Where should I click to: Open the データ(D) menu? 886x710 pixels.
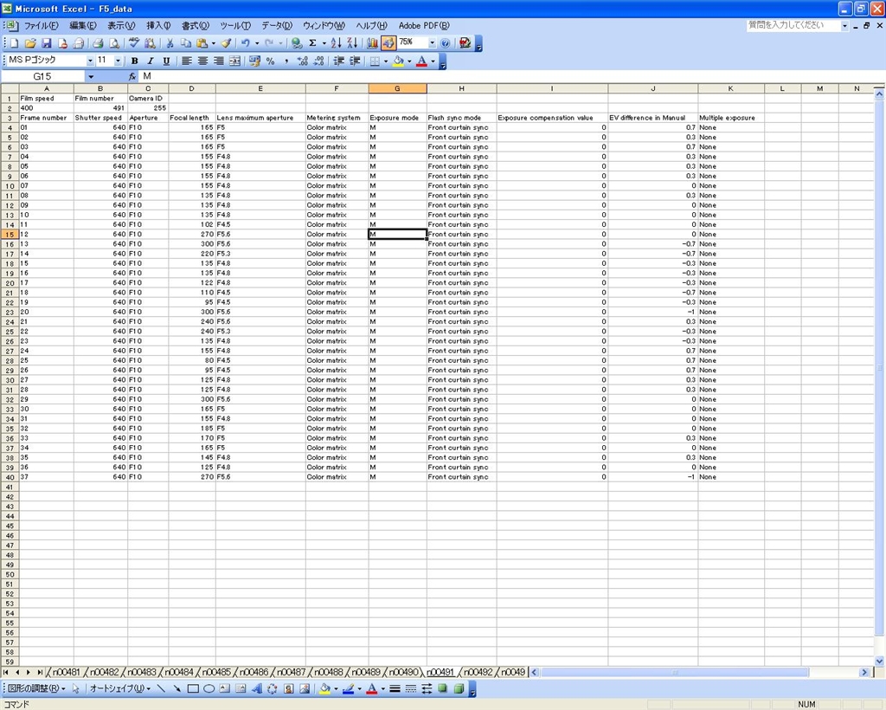point(277,26)
